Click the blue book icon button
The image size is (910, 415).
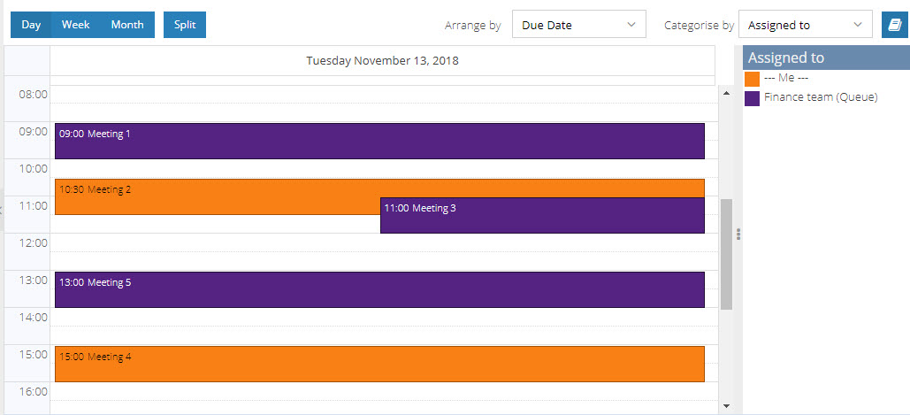(894, 25)
